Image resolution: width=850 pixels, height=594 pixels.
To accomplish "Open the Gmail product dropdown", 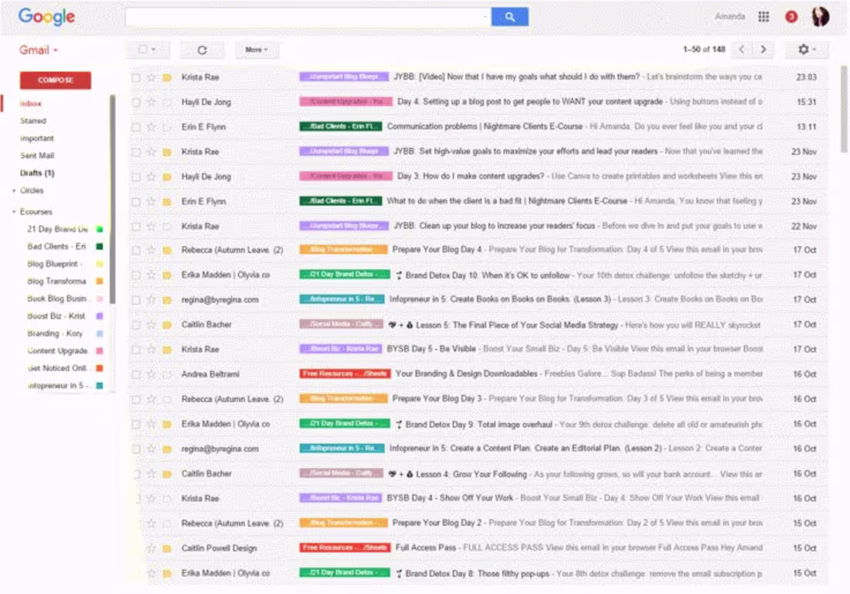I will click(x=39, y=50).
